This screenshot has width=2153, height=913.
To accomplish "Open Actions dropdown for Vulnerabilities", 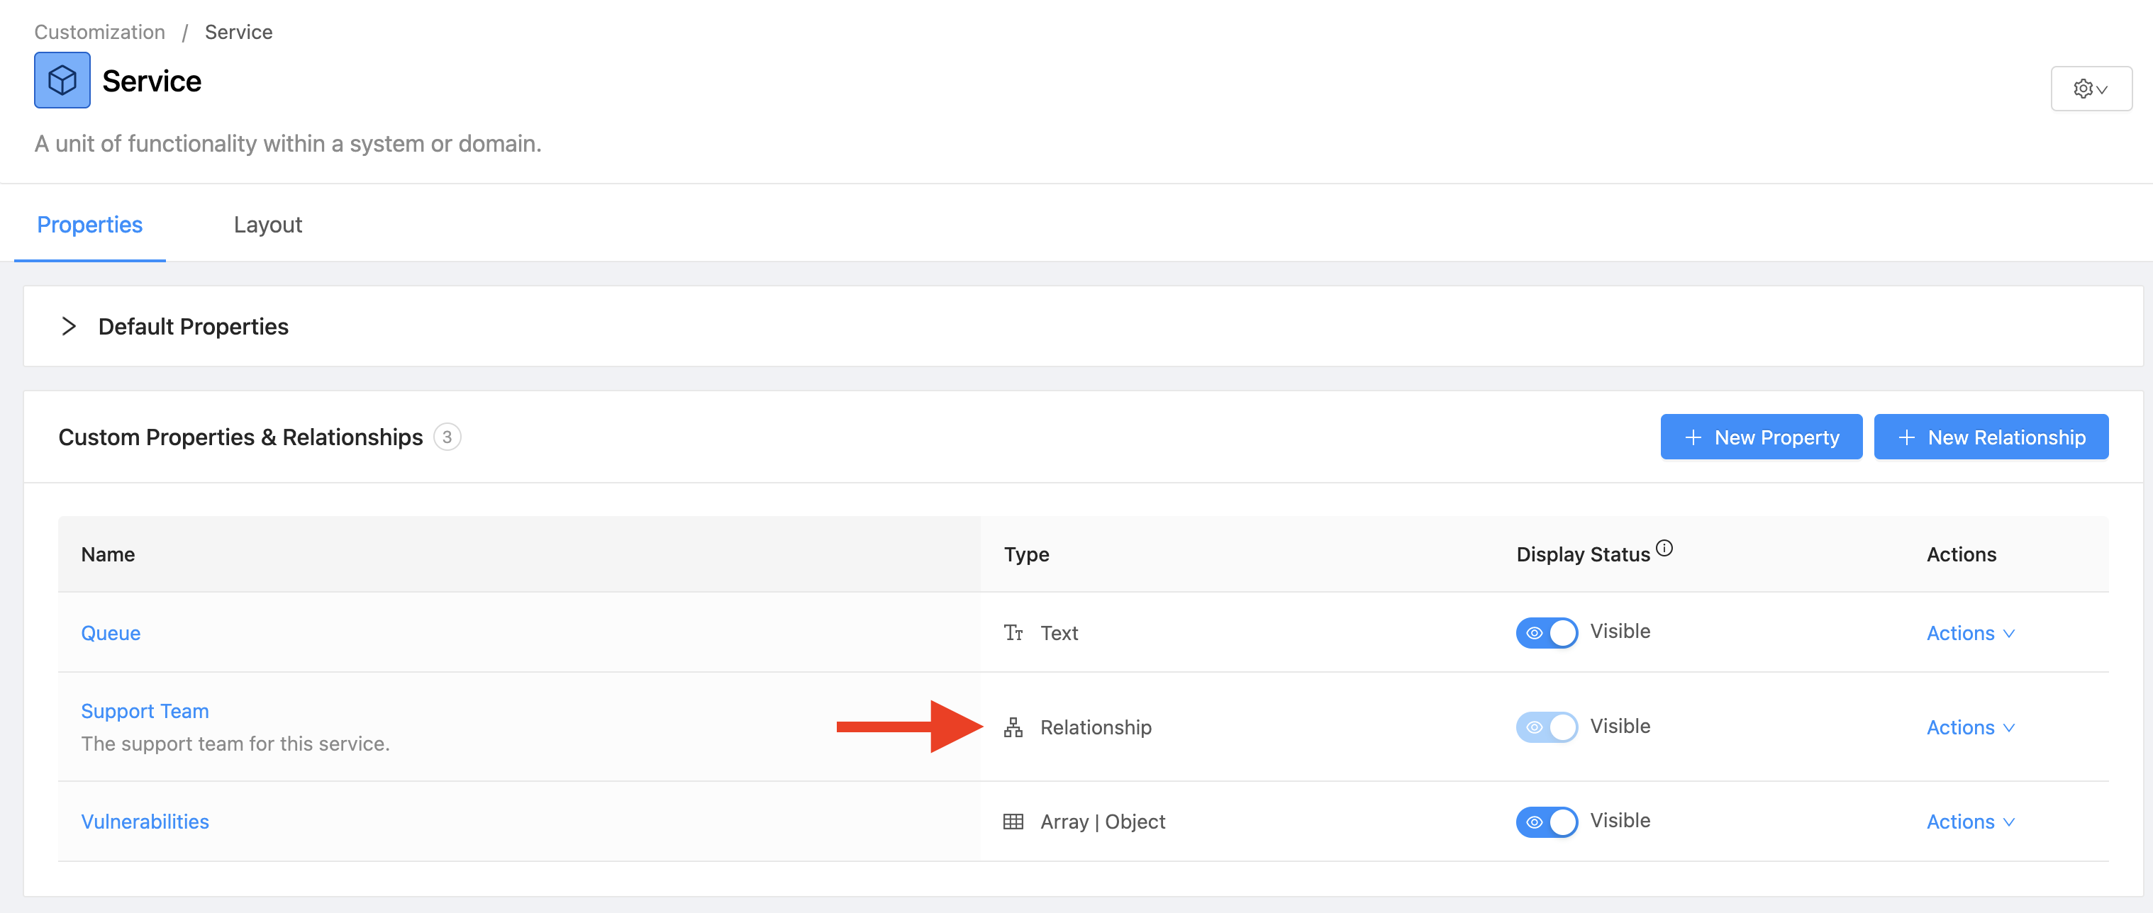I will pos(1970,821).
